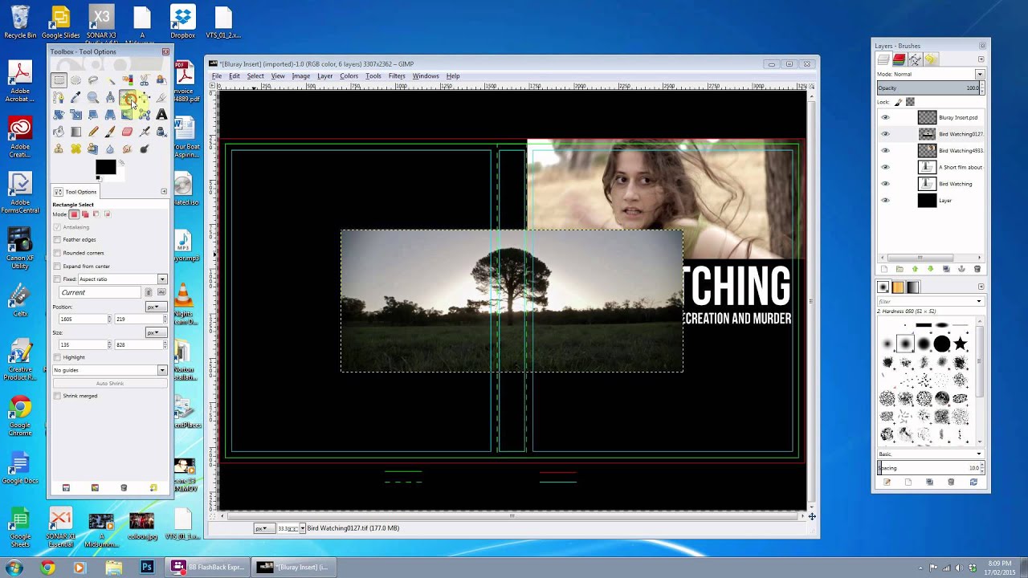Open the No guides dropdown
The image size is (1028, 578).
pyautogui.click(x=110, y=370)
